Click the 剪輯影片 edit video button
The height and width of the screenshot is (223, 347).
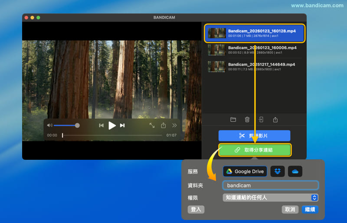[x=254, y=136]
